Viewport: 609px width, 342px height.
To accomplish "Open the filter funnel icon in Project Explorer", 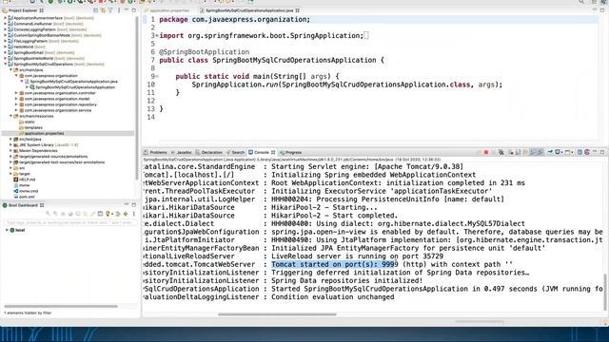I will click(x=110, y=10).
